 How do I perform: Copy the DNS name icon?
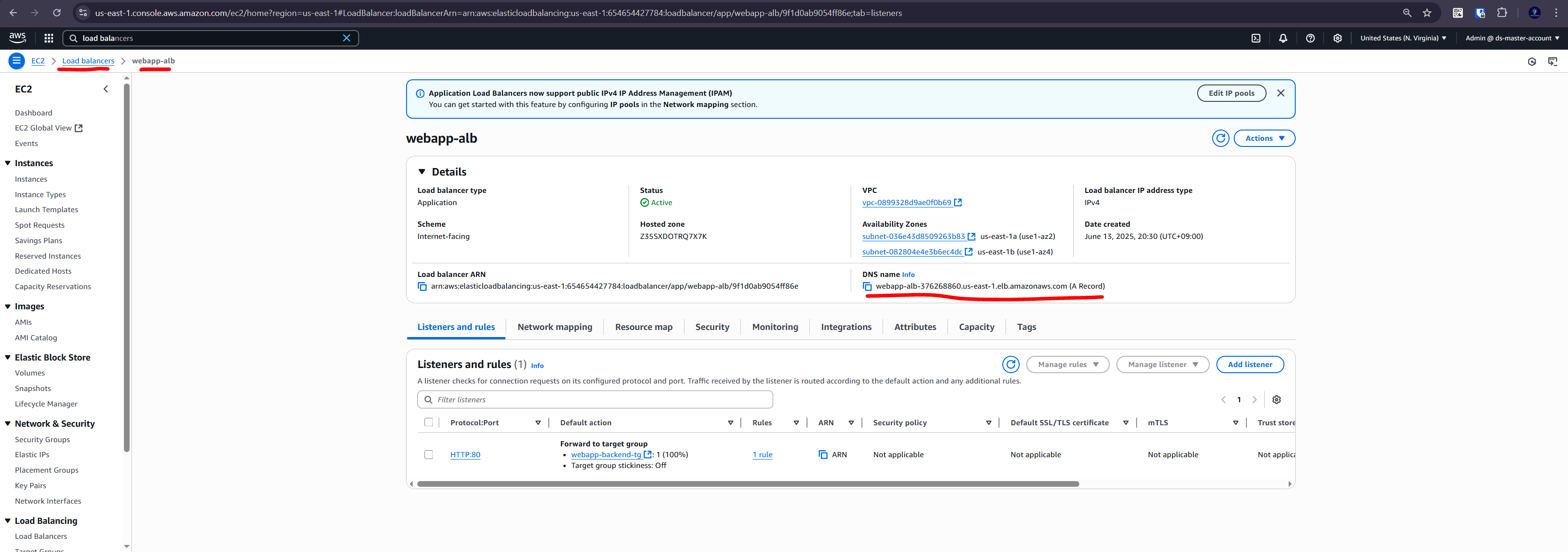pos(867,287)
